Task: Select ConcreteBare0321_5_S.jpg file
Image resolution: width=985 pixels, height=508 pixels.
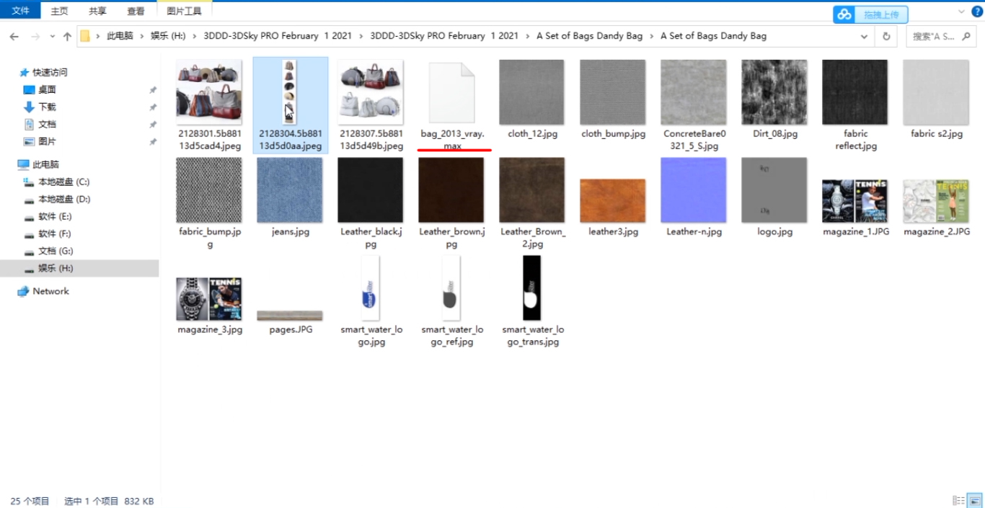Action: (694, 92)
